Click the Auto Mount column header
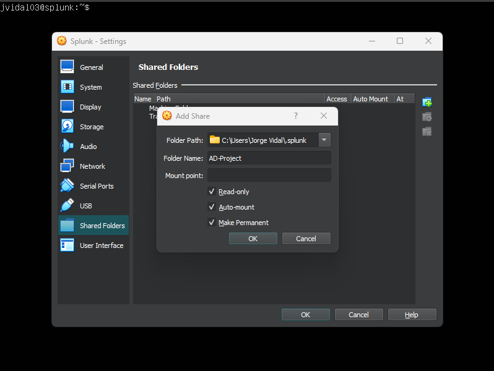Screen dimensions: 494x371 click(373, 99)
